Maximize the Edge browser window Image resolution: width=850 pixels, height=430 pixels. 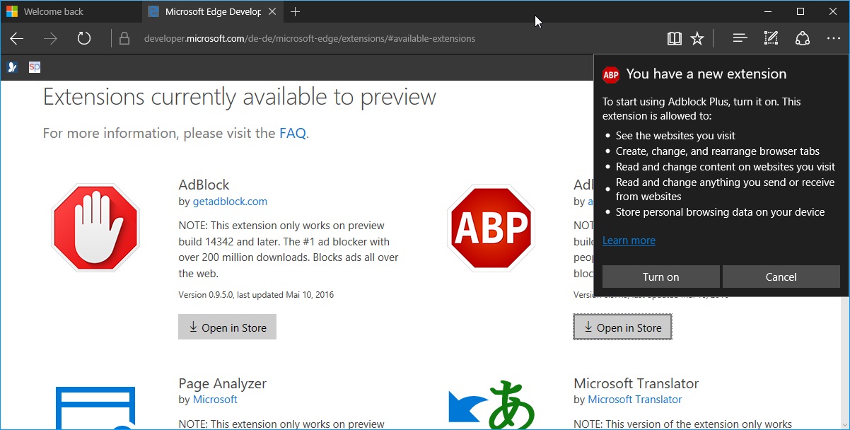click(800, 11)
